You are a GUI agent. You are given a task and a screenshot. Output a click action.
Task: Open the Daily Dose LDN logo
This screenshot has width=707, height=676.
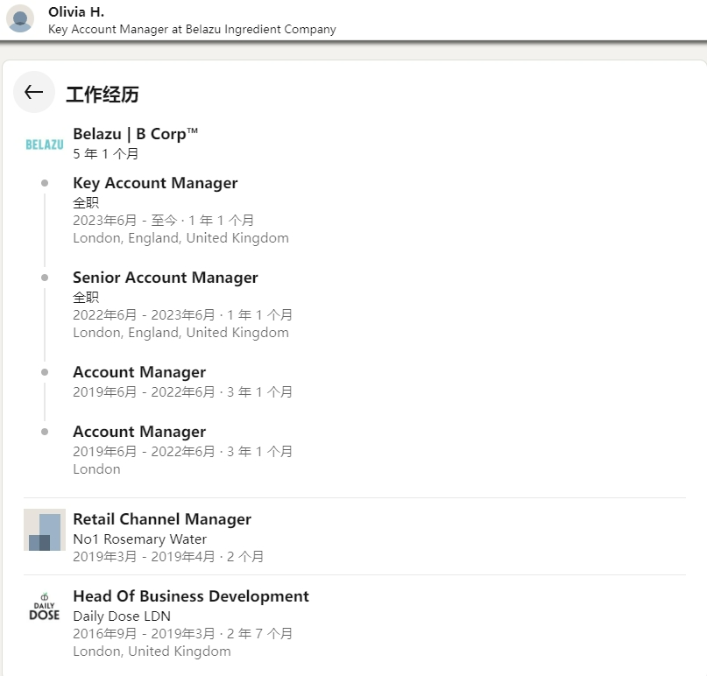(45, 607)
